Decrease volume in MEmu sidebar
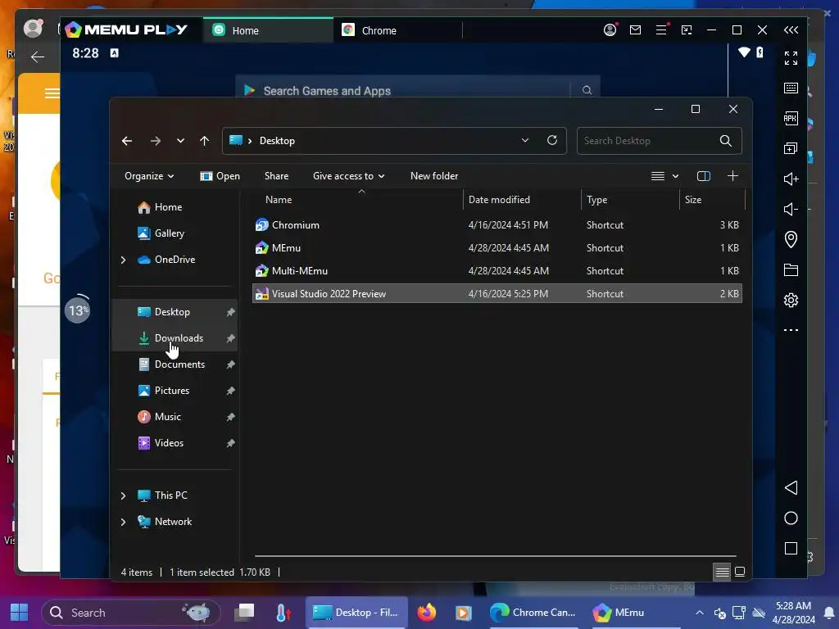 pyautogui.click(x=791, y=209)
